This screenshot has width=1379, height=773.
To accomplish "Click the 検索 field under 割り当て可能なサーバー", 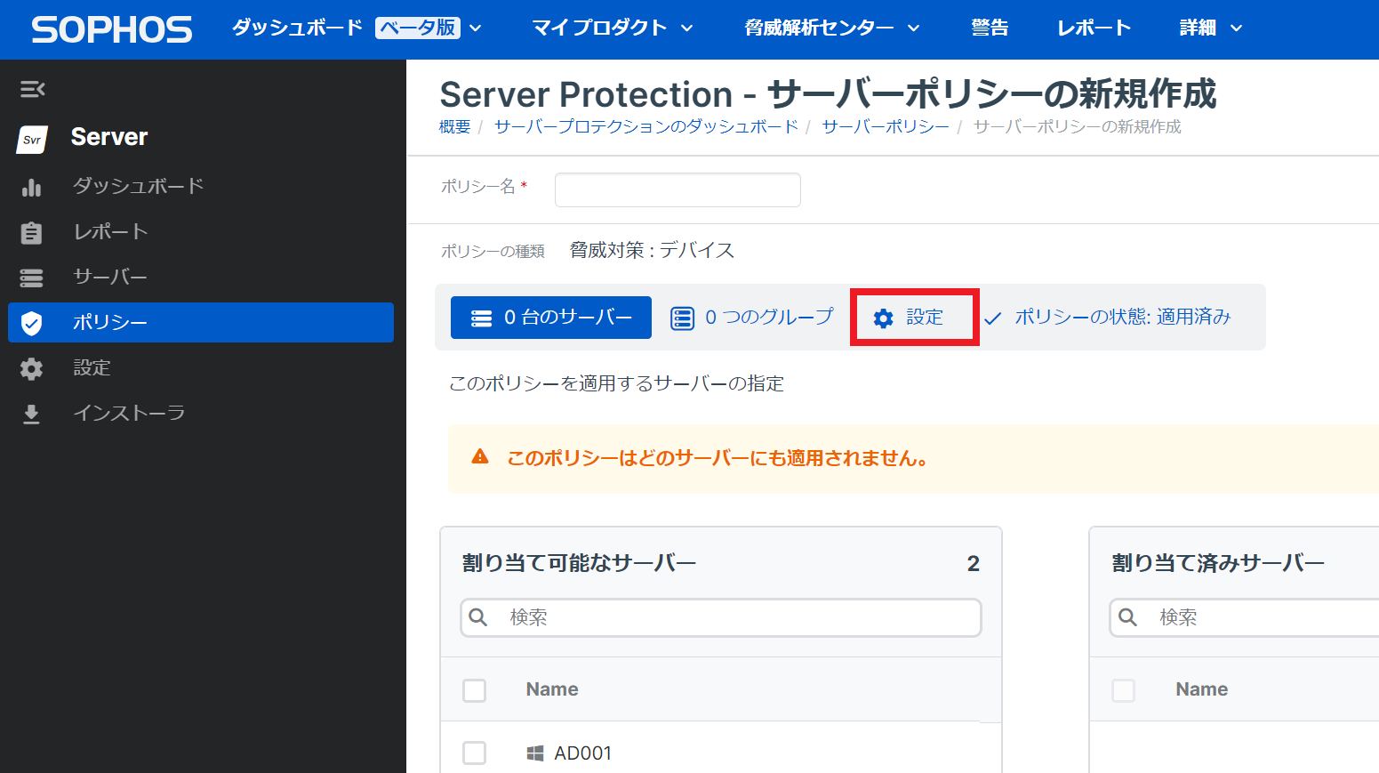I will [x=721, y=617].
